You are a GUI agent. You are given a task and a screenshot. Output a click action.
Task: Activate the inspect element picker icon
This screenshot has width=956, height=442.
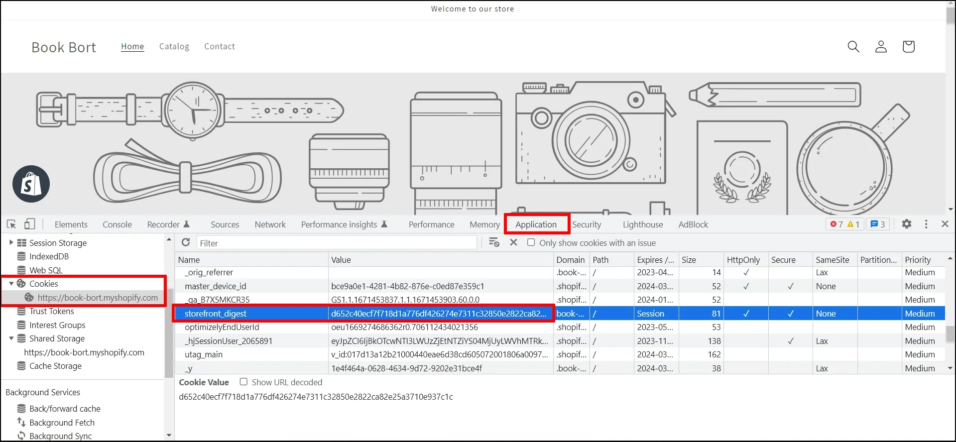tap(11, 224)
